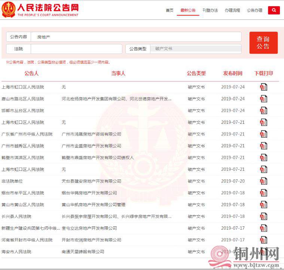Focus the 法院 input field
Viewport: 284px width, 270px height.
coord(76,49)
